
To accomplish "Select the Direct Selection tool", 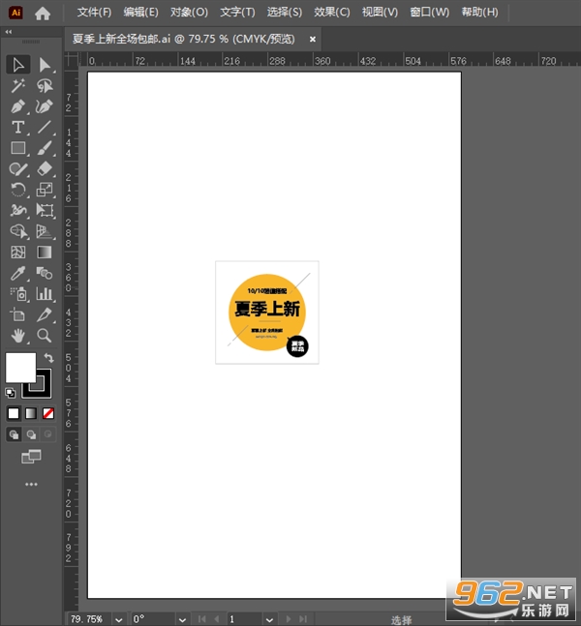I will pos(45,65).
